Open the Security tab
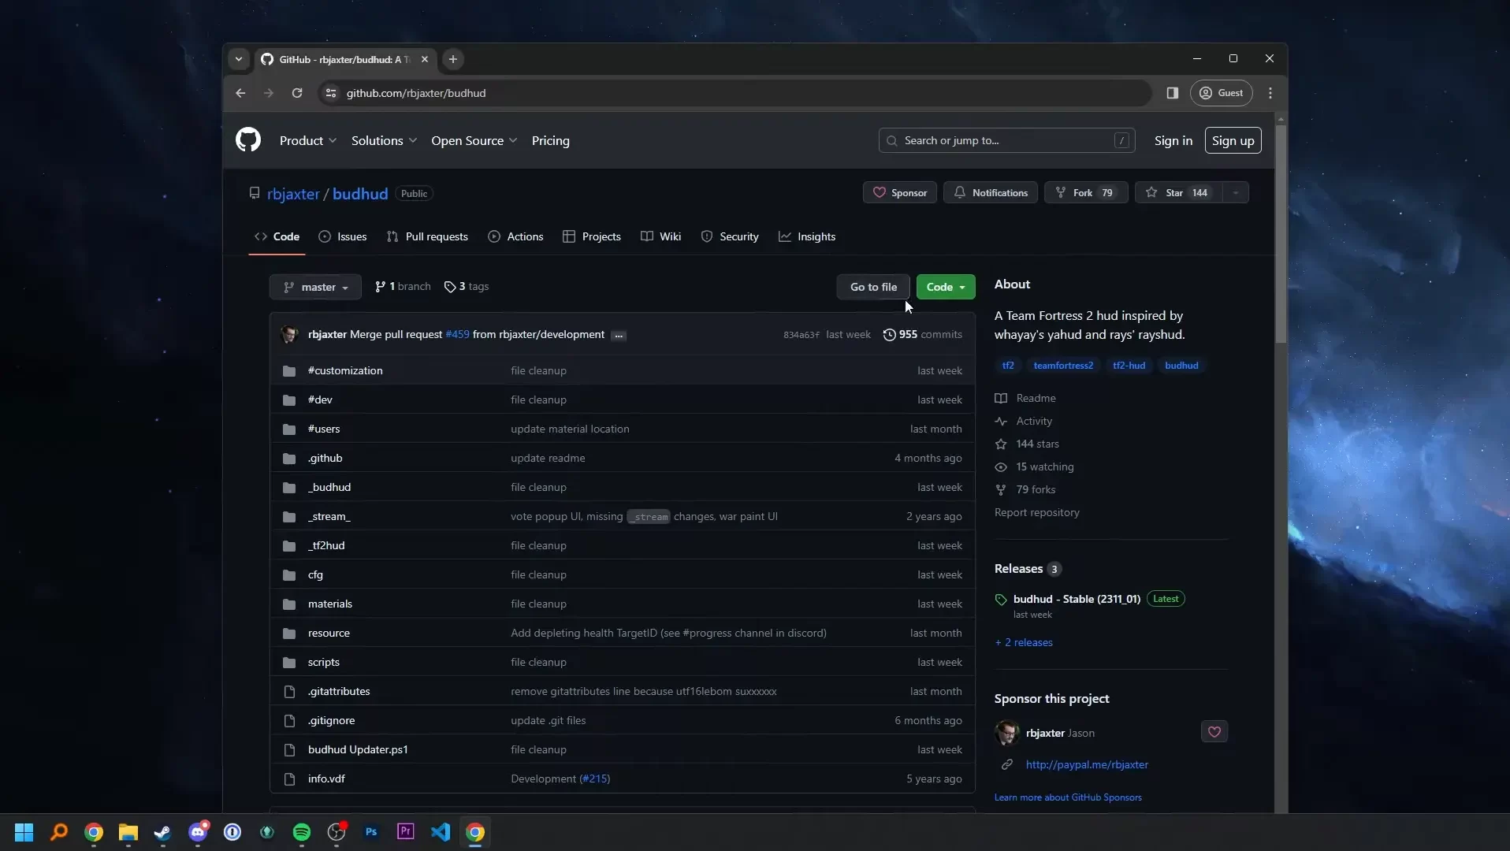Viewport: 1510px width, 851px height. tap(730, 236)
